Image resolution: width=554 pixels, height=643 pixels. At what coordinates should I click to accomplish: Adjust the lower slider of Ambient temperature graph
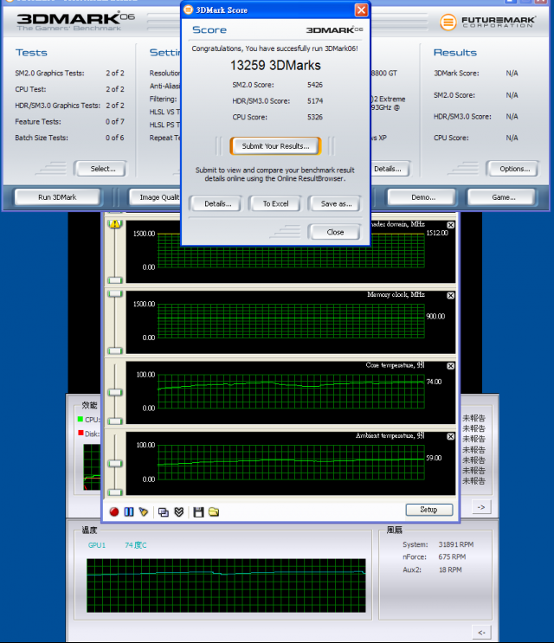tap(115, 492)
